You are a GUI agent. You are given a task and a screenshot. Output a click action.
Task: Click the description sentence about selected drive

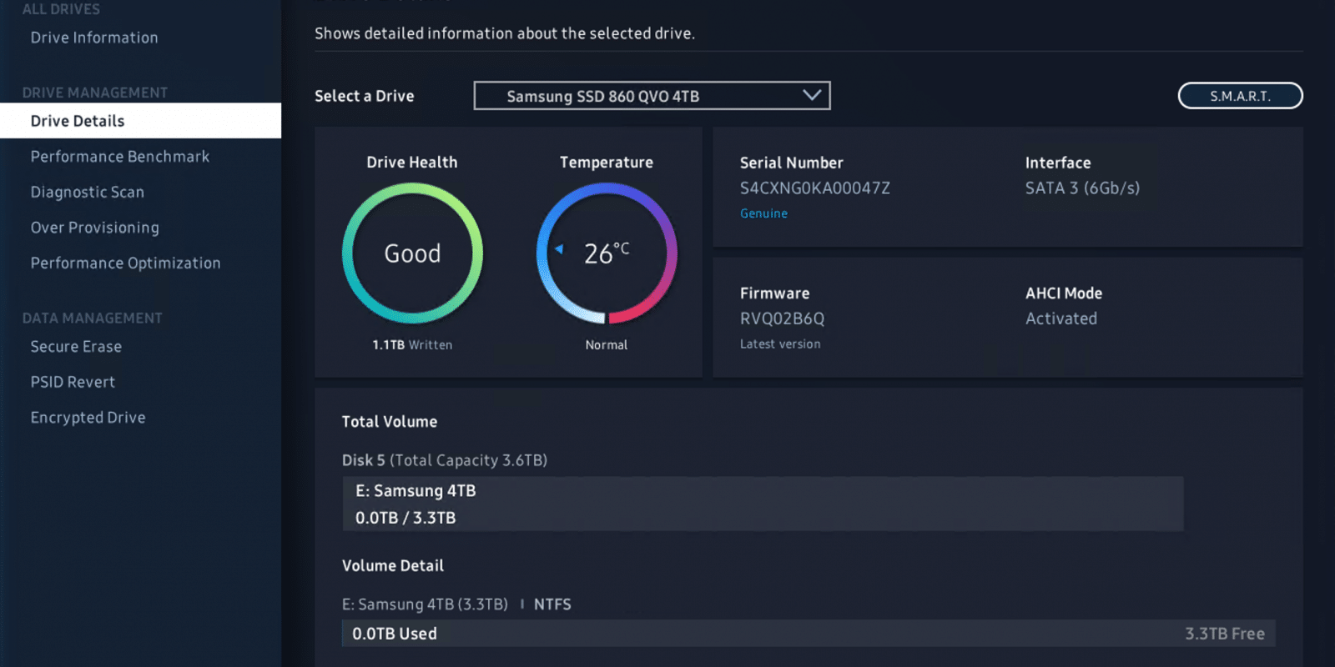coord(505,33)
